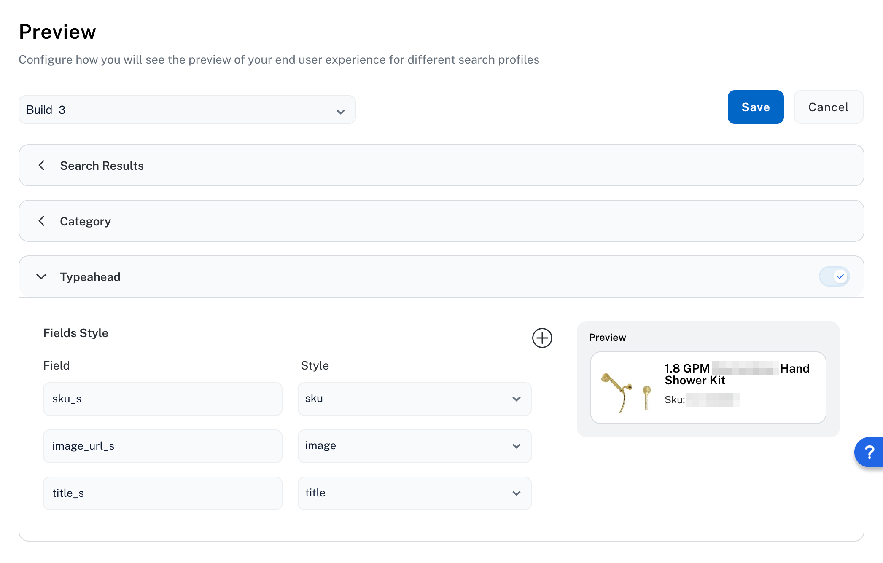This screenshot has height=563, width=883.
Task: Click the image_url_s field input
Action: (x=163, y=446)
